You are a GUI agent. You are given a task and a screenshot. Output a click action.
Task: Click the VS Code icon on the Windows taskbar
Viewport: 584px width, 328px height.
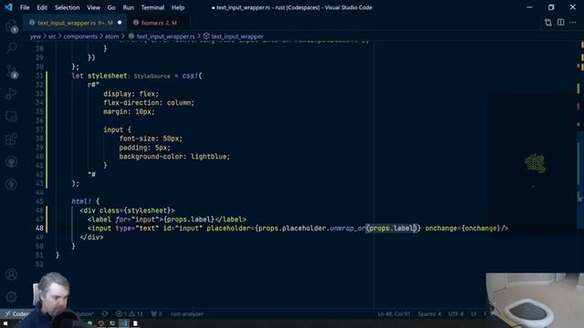point(124,323)
